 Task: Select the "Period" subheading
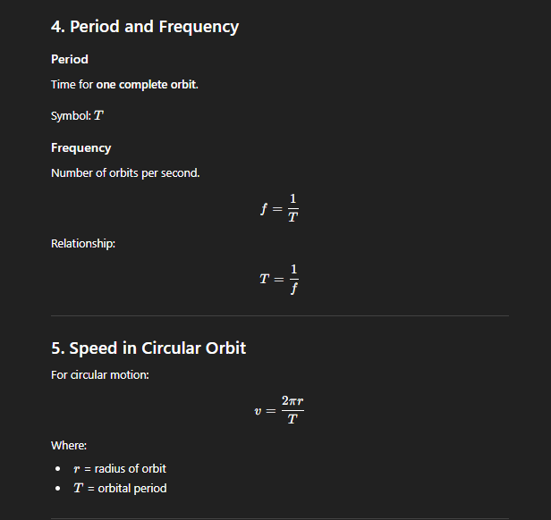70,59
